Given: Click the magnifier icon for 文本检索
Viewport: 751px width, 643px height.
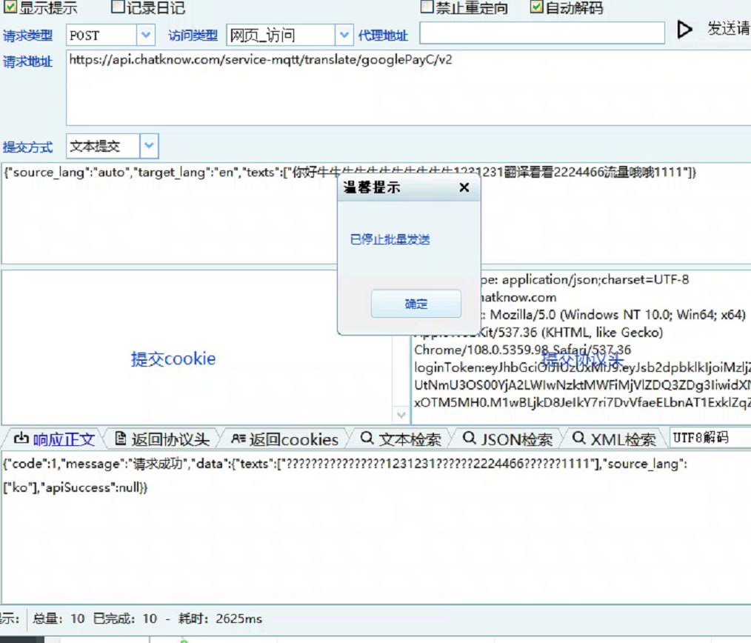Looking at the screenshot, I should [x=367, y=439].
